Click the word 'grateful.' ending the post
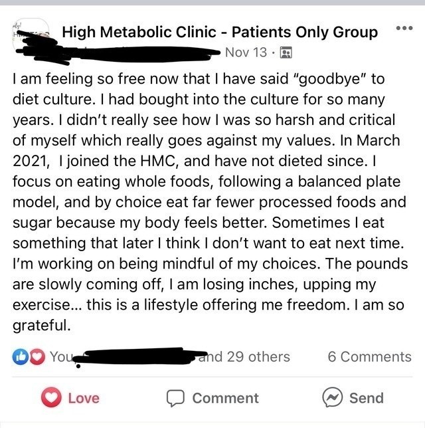The height and width of the screenshot is (428, 425). point(42,326)
